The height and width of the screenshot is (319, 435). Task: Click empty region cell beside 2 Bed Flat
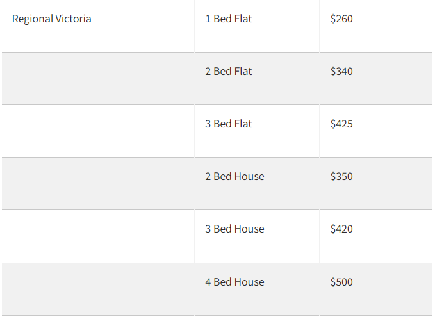pos(98,79)
